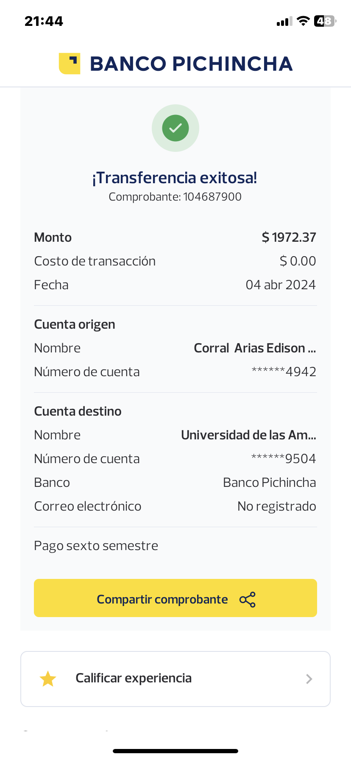Tap the battery level indicator
Screen dimensions: 351x760
325,21
